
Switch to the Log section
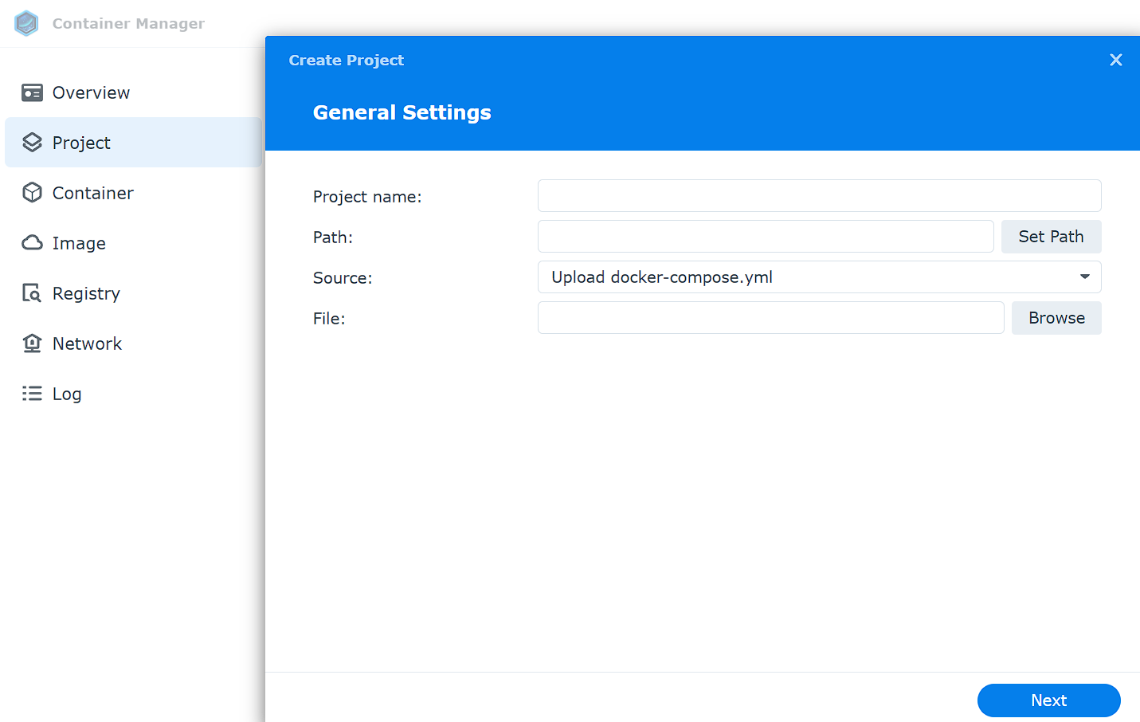(x=66, y=394)
